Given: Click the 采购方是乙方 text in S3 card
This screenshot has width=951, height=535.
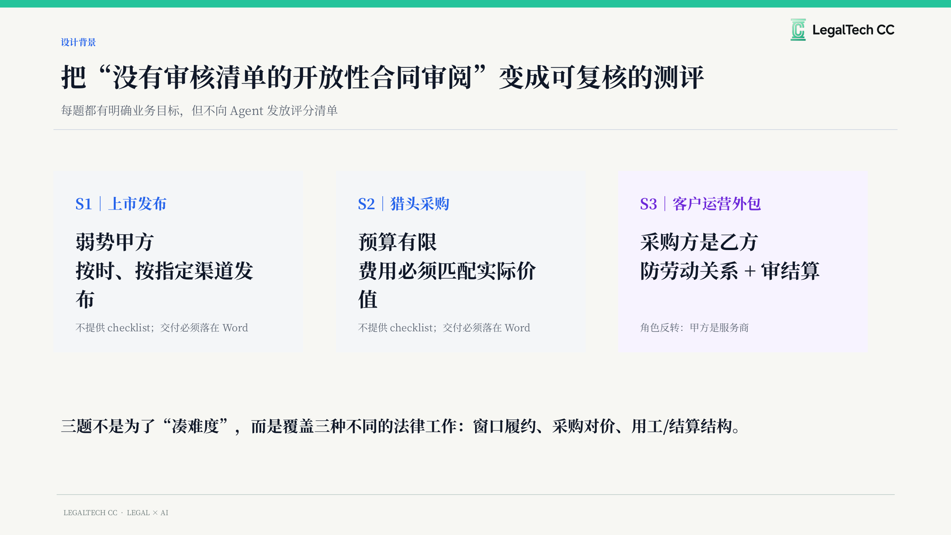Looking at the screenshot, I should point(699,242).
